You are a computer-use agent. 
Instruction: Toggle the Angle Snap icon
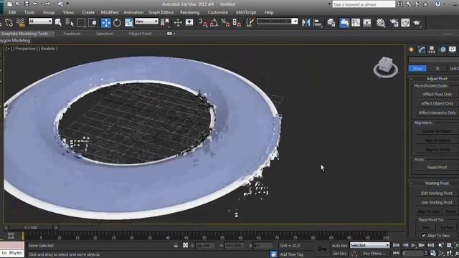tap(214, 22)
